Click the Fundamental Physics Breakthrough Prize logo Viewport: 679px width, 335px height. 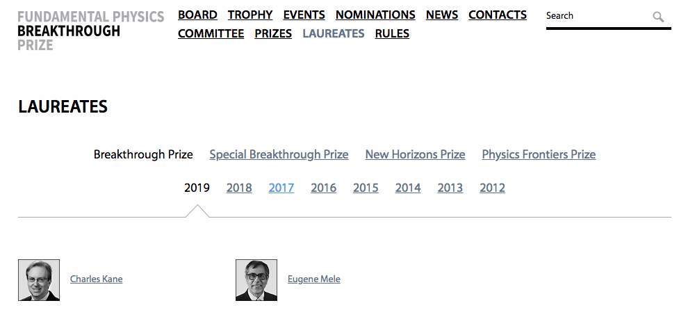91,31
